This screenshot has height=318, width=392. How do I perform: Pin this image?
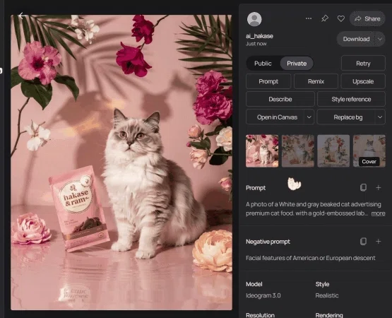tap(325, 18)
